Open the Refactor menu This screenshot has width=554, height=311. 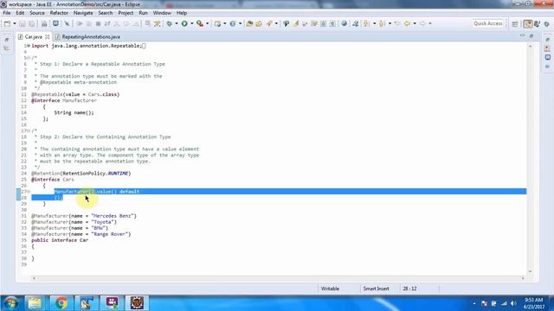59,13
